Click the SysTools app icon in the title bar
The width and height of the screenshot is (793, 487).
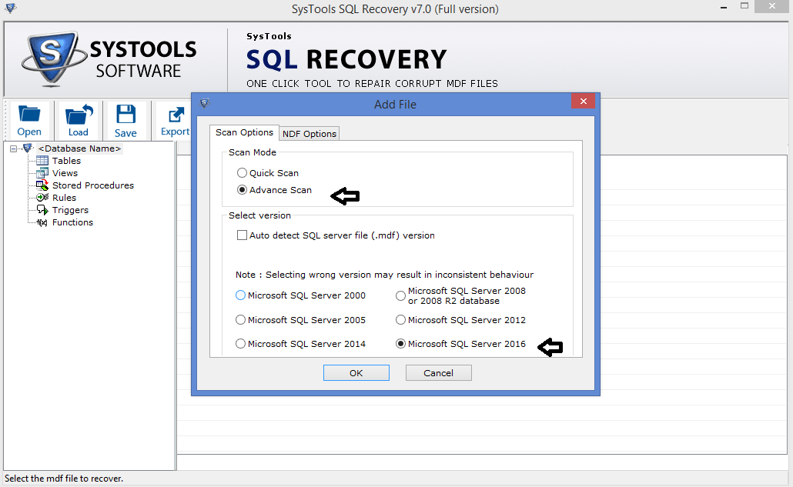[x=10, y=8]
